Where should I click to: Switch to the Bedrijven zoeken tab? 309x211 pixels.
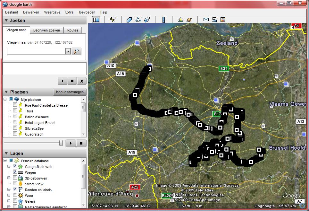point(46,30)
